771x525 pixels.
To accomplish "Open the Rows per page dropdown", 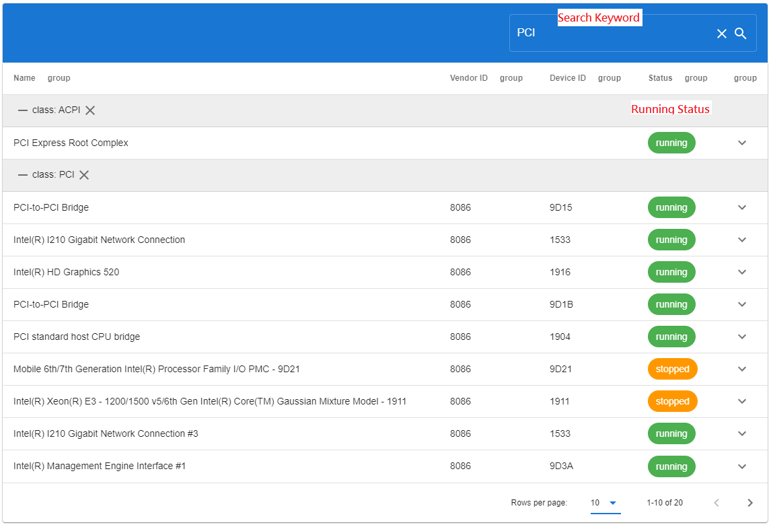I will (x=604, y=503).
